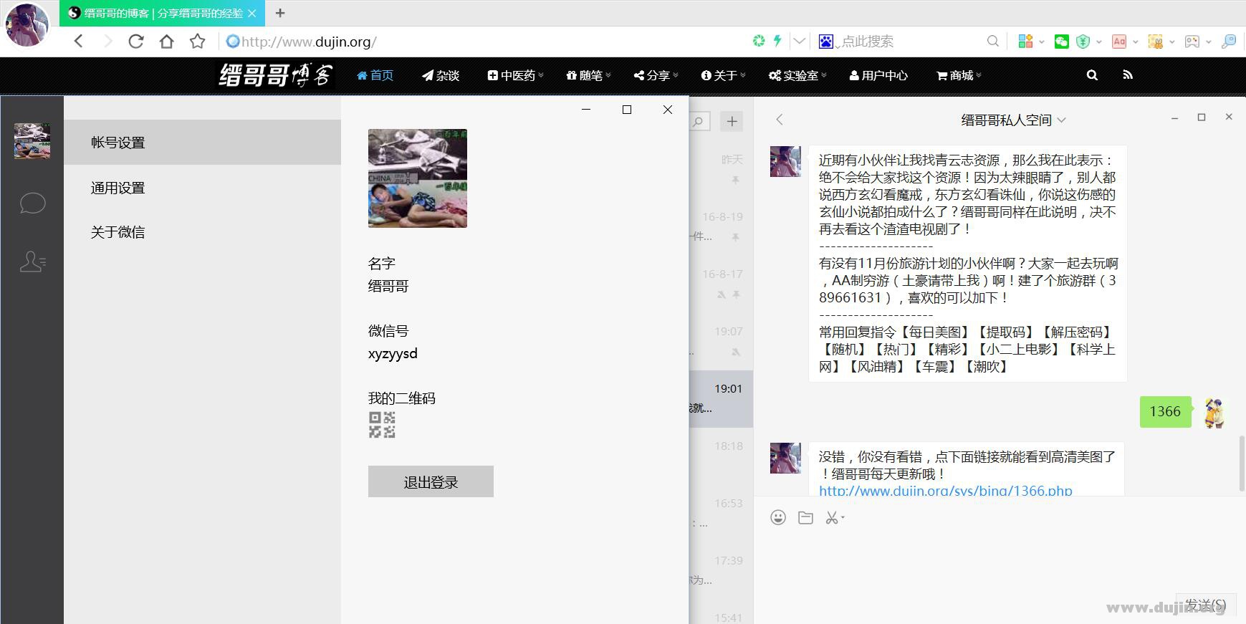Click the WeChat sidebar profile avatar
The width and height of the screenshot is (1246, 624).
pos(32,140)
